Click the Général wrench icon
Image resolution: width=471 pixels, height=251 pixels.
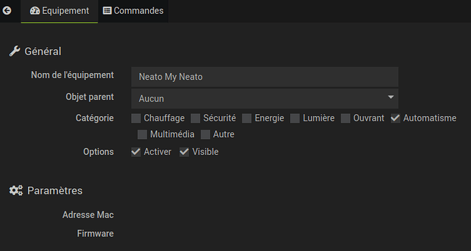pyautogui.click(x=15, y=51)
